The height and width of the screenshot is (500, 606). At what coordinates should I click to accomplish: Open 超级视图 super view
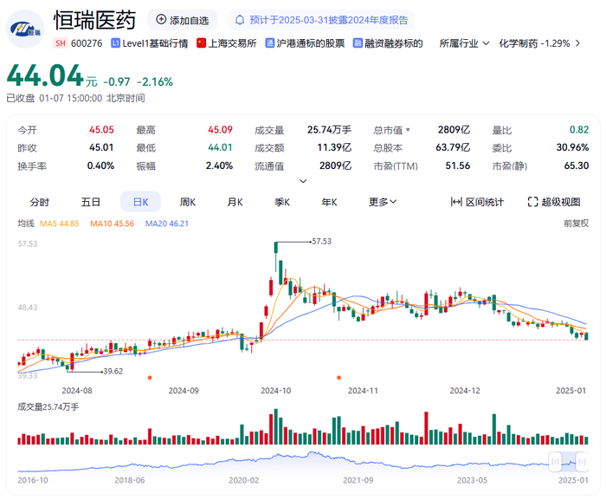point(560,202)
